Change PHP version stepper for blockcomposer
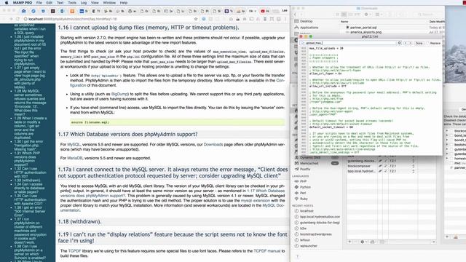The width and height of the screenshot is (466, 262). coord(413,166)
